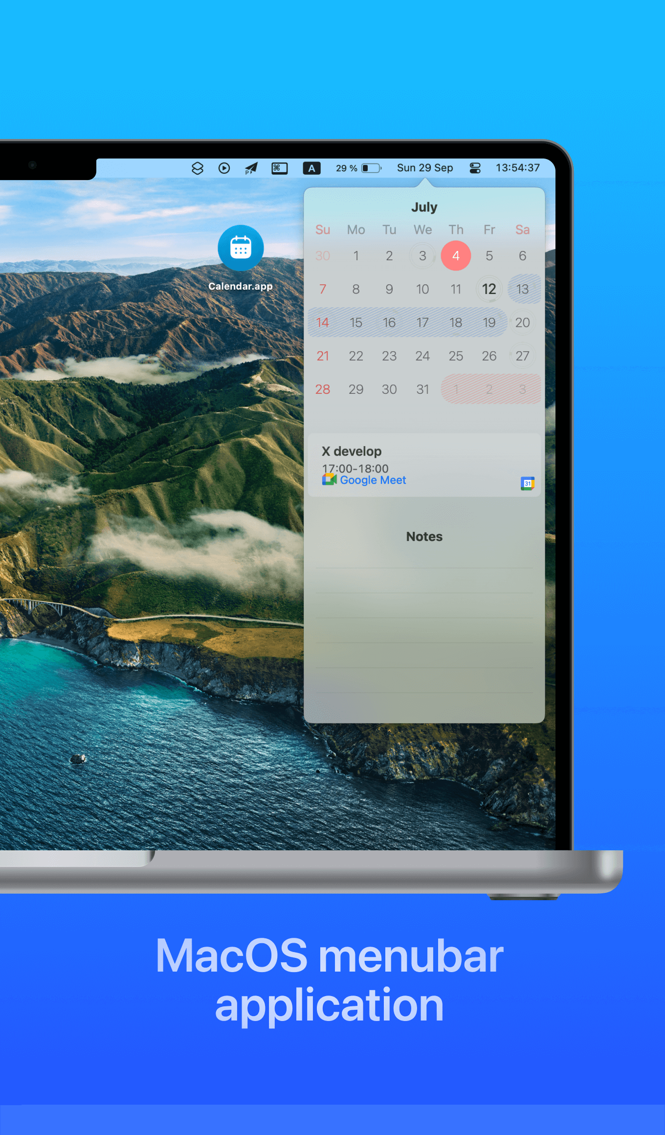Click the 29% battery status icon
The width and height of the screenshot is (665, 1135).
370,168
